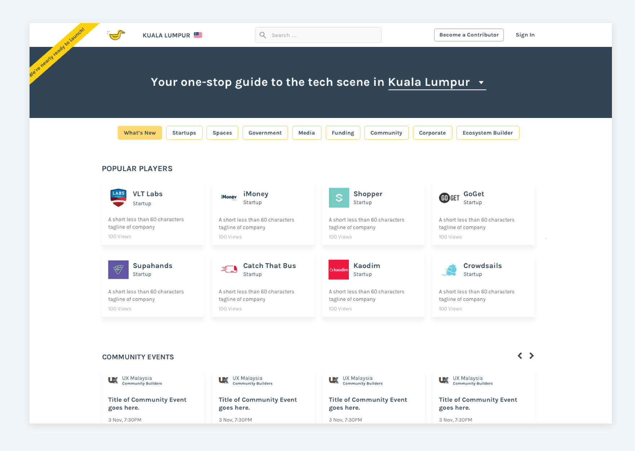Open the iMoney logo
The image size is (635, 451).
(x=229, y=197)
